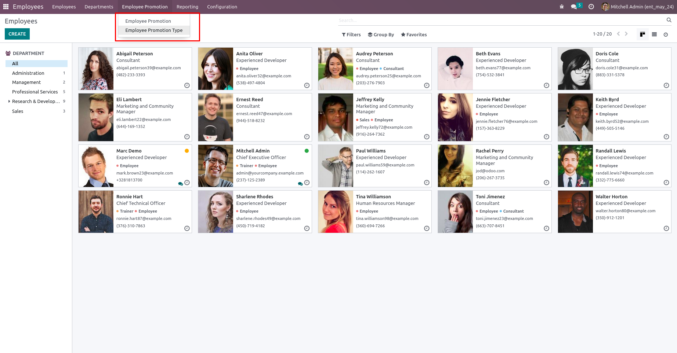
Task: Expand the Research & Development department
Action: coord(9,102)
